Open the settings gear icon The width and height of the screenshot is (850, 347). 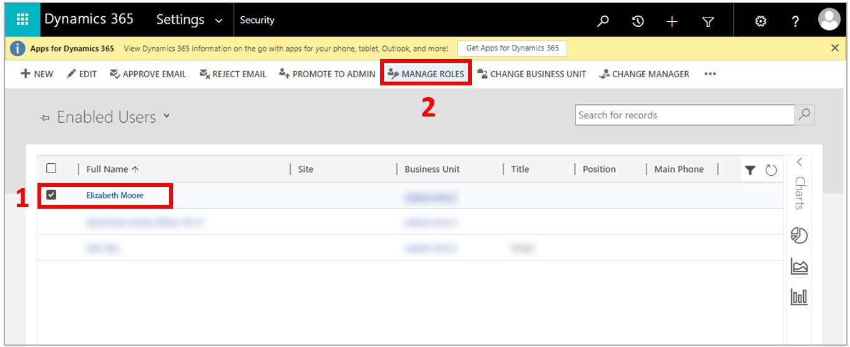[x=760, y=21]
